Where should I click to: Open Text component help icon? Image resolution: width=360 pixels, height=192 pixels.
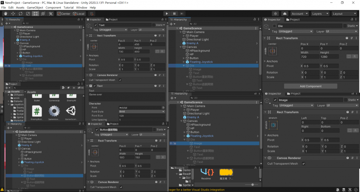point(155,86)
